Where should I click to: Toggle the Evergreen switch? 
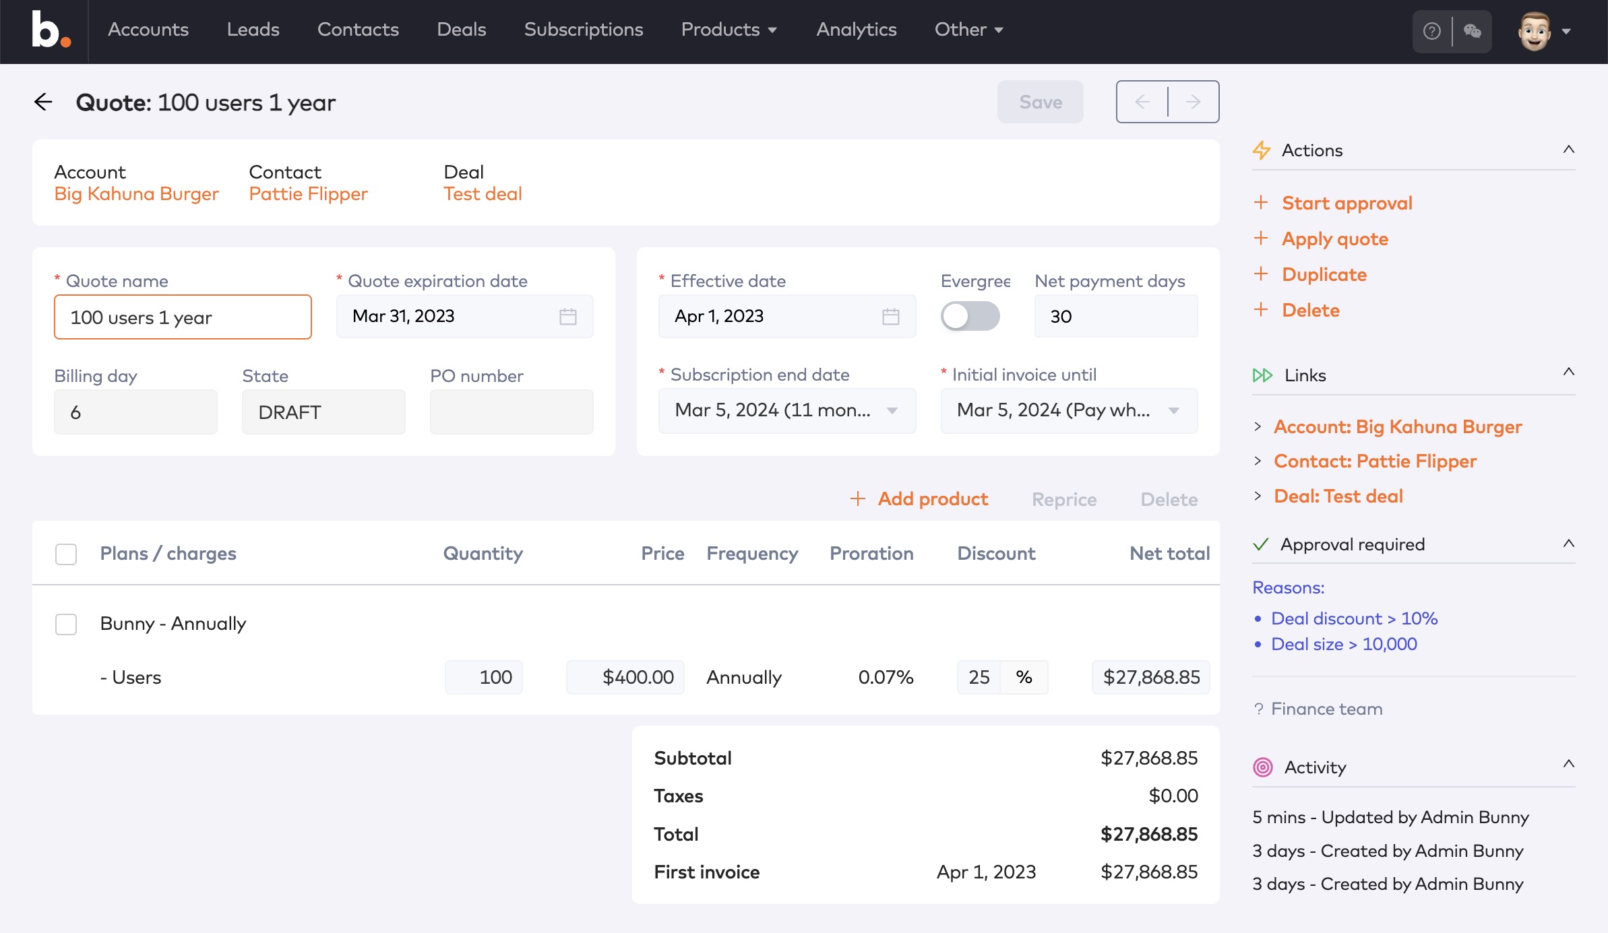(970, 316)
